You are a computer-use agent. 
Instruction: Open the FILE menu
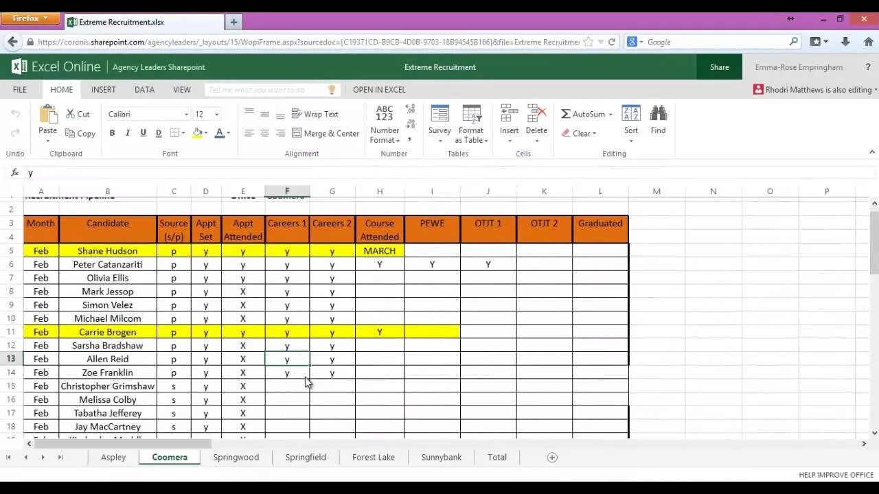tap(20, 90)
